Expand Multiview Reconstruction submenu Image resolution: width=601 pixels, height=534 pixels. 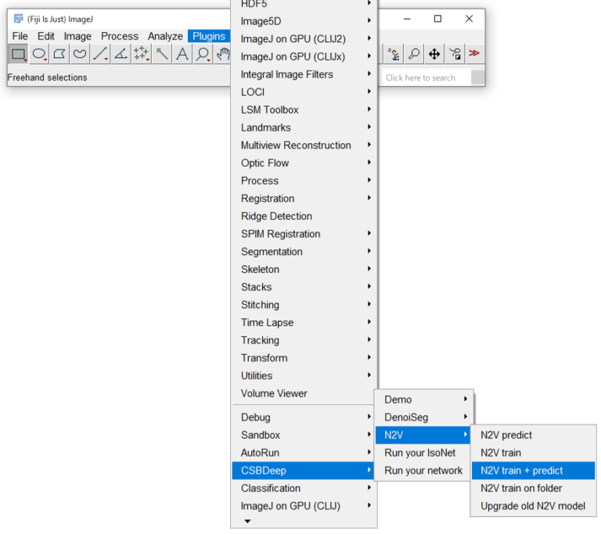pyautogui.click(x=304, y=145)
